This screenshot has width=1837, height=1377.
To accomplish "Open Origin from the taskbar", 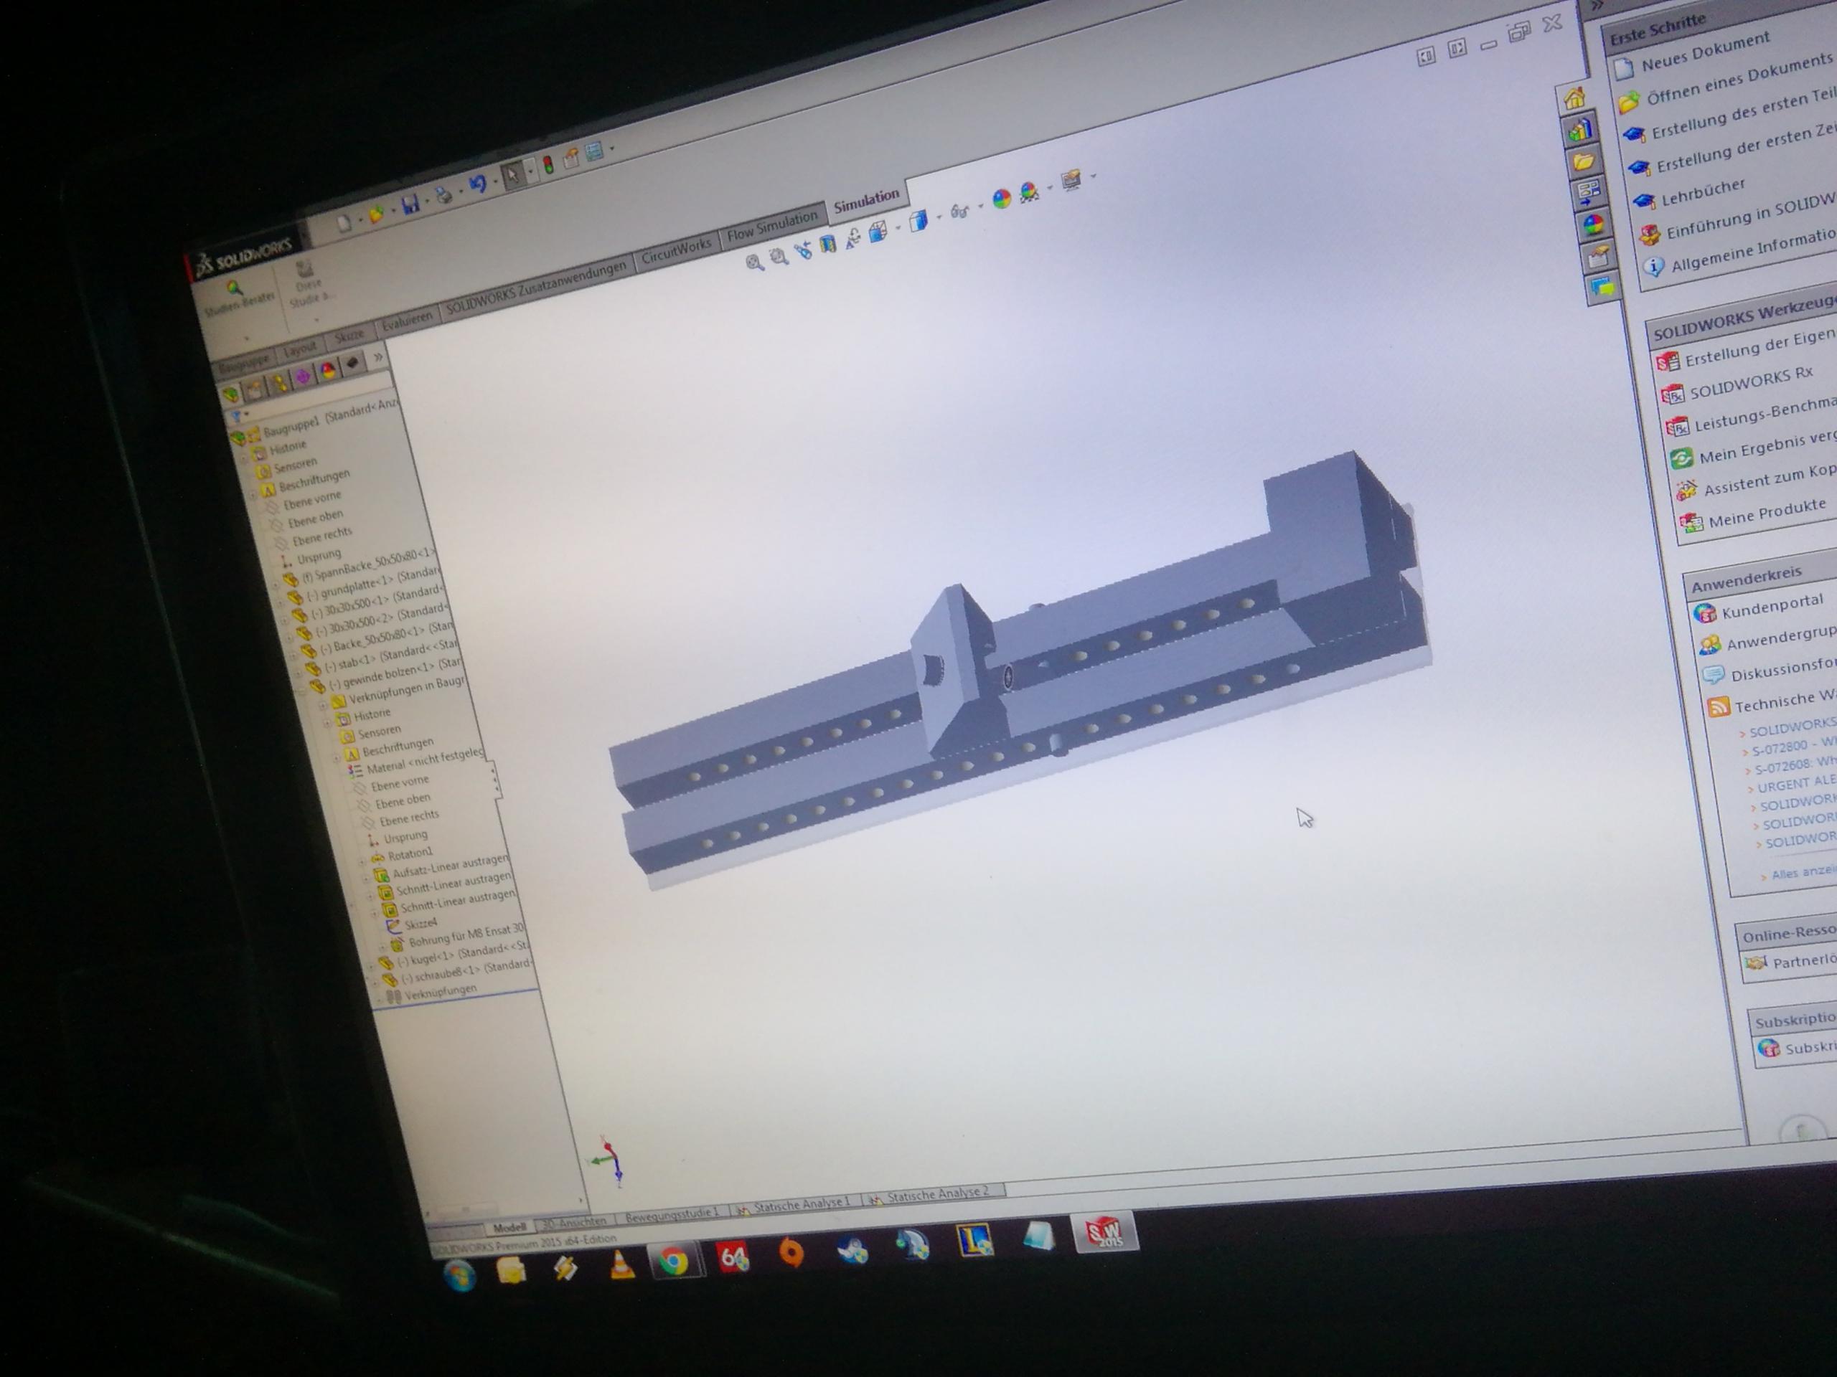I will (791, 1252).
